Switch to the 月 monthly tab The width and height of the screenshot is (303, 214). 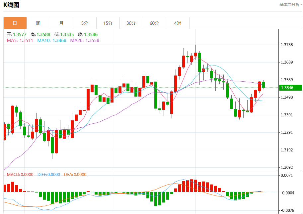click(61, 23)
